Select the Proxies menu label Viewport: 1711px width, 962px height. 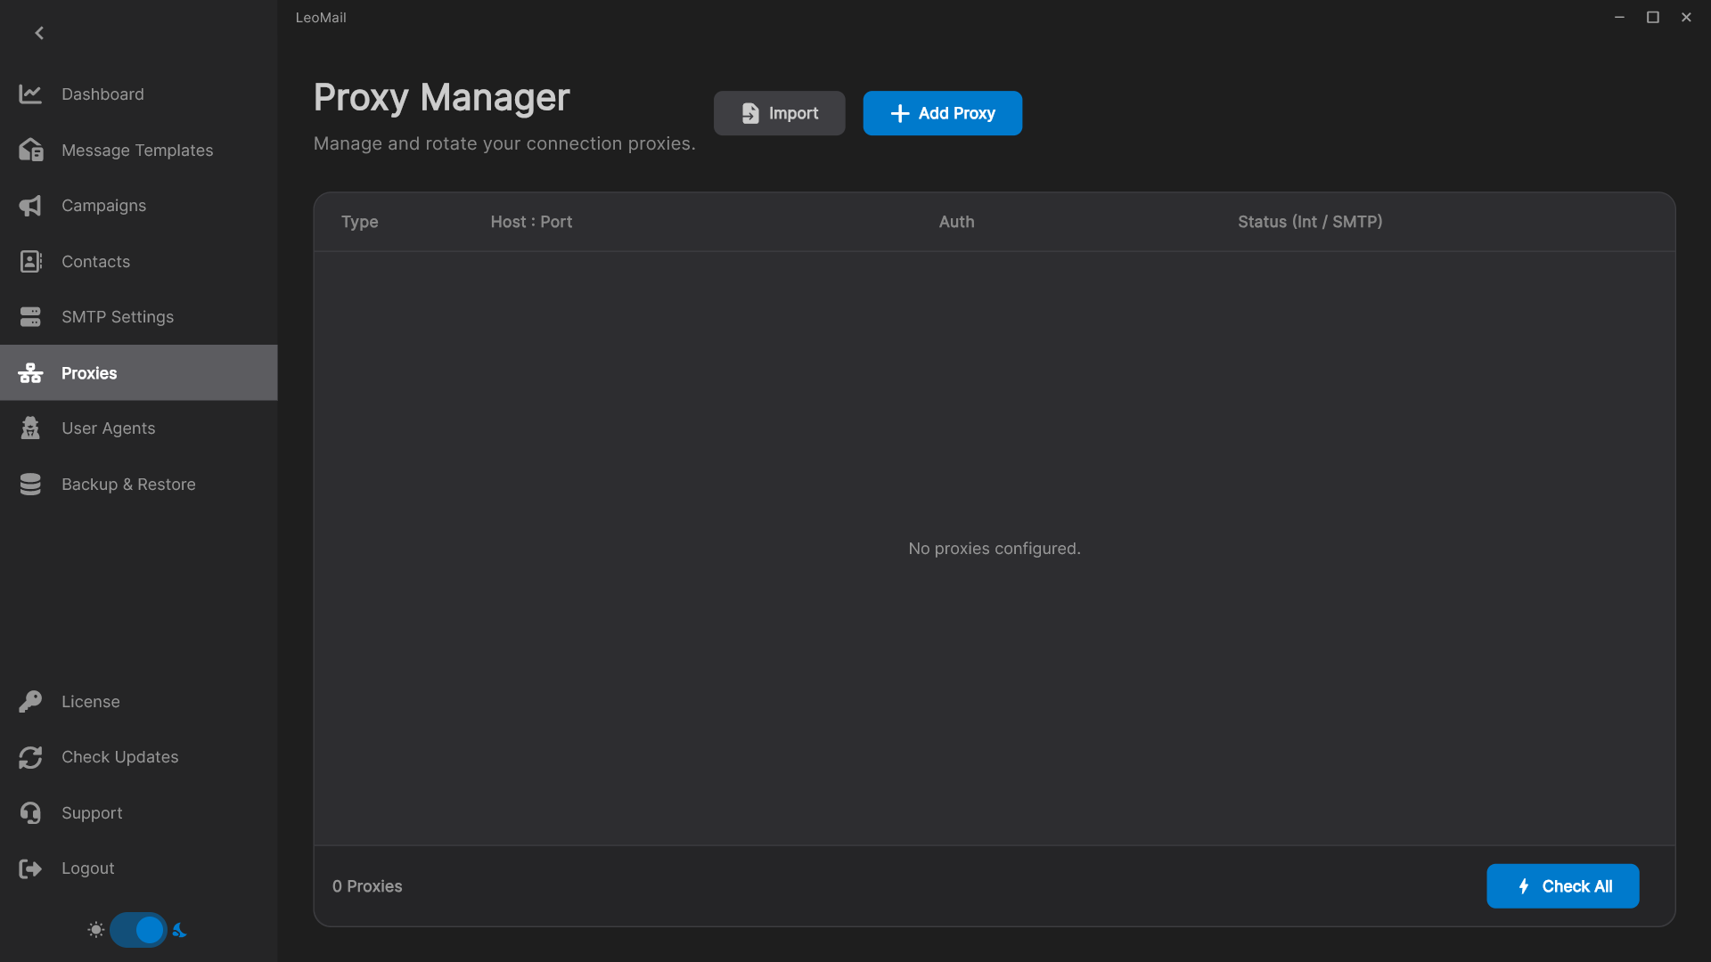89,373
